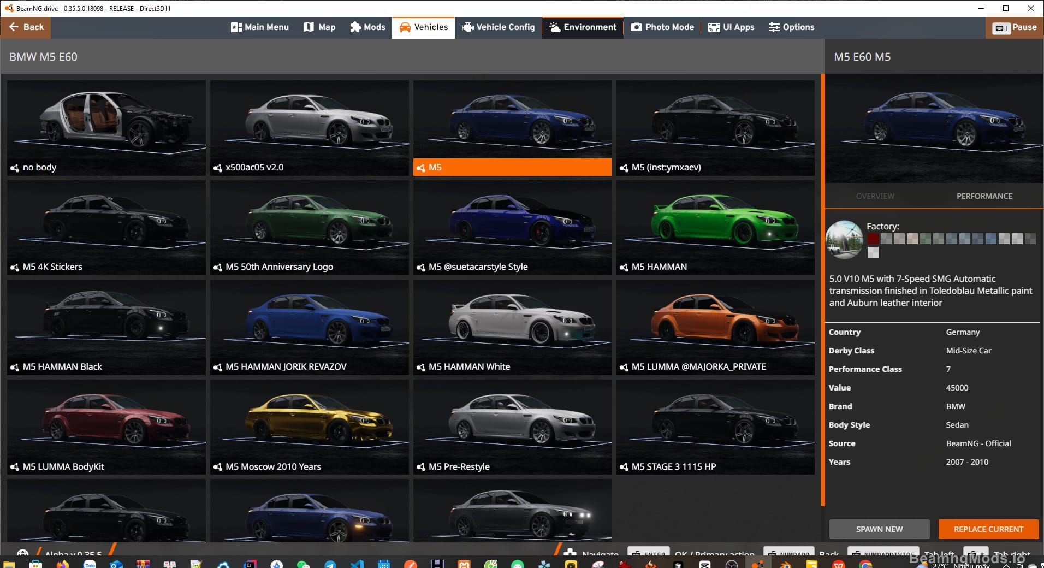
Task: Click the Factory paint preview sphere
Action: (844, 239)
